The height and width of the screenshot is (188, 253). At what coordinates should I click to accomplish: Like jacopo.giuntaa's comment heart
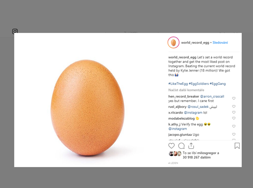click(233, 134)
